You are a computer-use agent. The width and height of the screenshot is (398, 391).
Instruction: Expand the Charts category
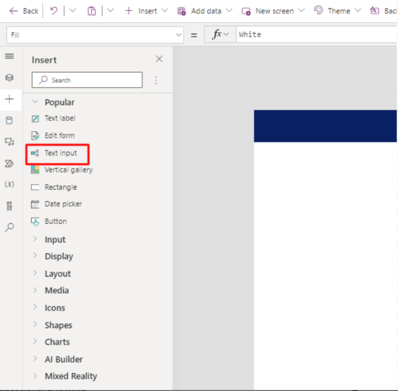[56, 342]
